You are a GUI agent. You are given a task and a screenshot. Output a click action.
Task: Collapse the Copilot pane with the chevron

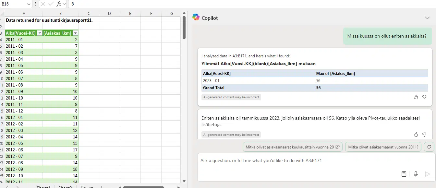427,18
